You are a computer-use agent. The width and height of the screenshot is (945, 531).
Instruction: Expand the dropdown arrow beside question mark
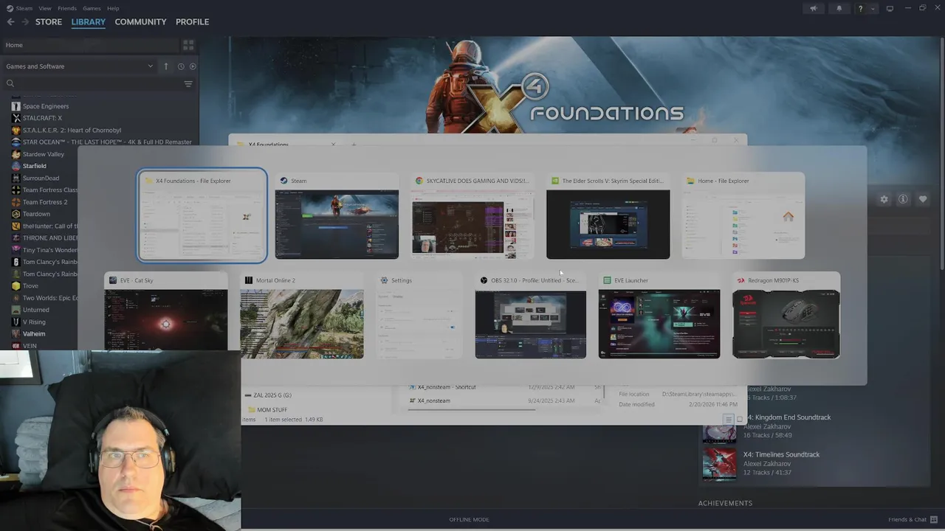coord(873,9)
